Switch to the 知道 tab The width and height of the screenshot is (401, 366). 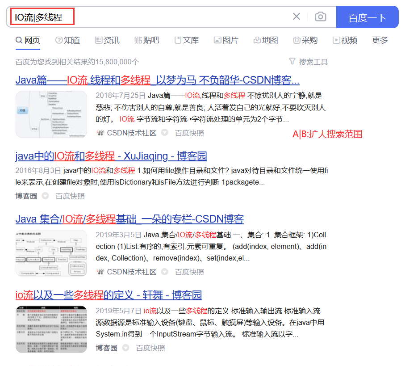point(68,40)
